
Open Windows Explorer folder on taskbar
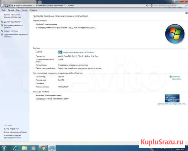24,148
